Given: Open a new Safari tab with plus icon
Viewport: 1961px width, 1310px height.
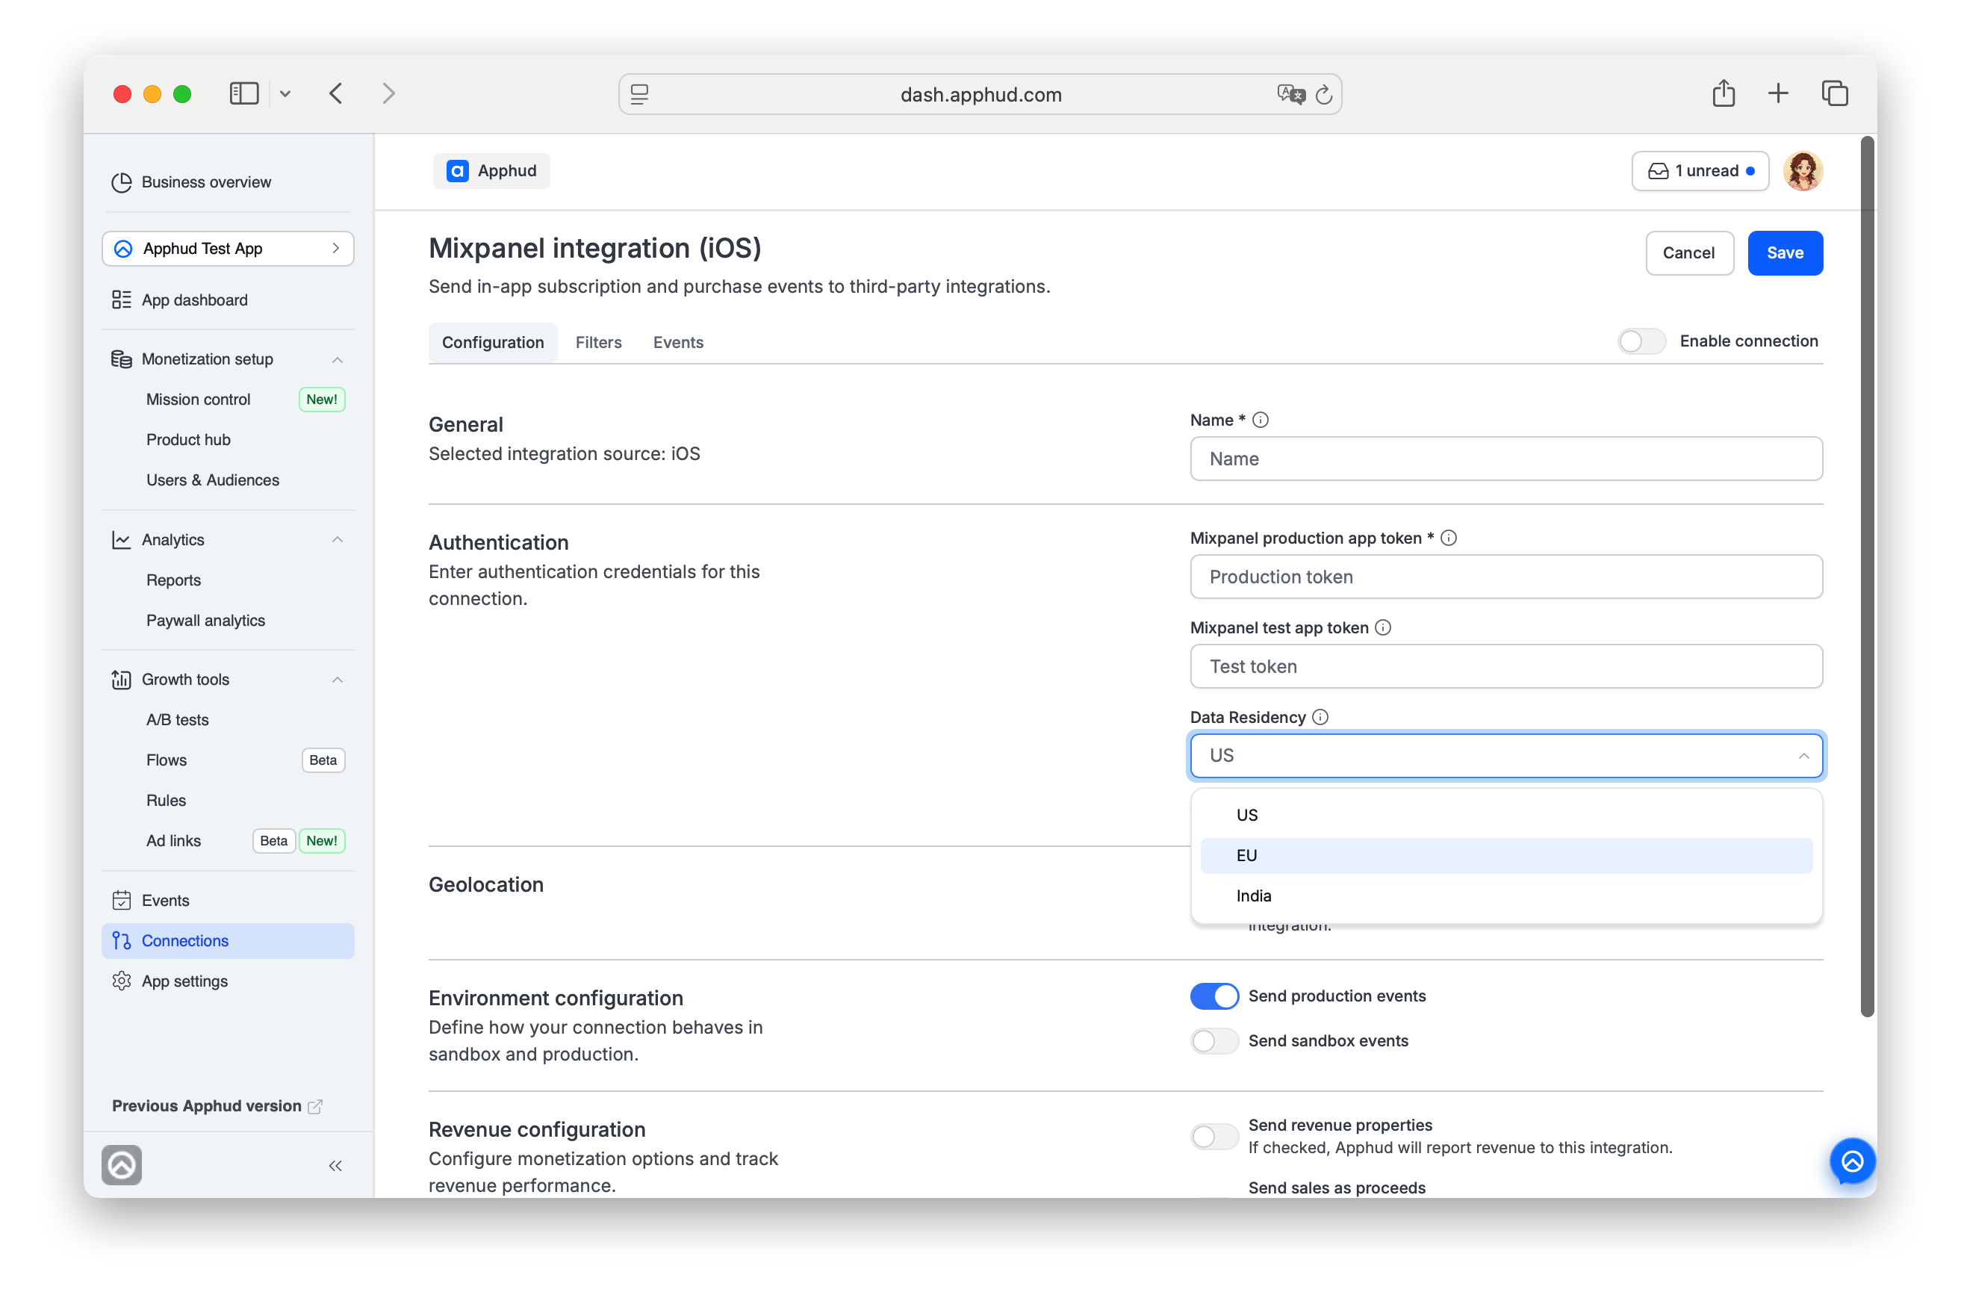Looking at the screenshot, I should click(1778, 93).
